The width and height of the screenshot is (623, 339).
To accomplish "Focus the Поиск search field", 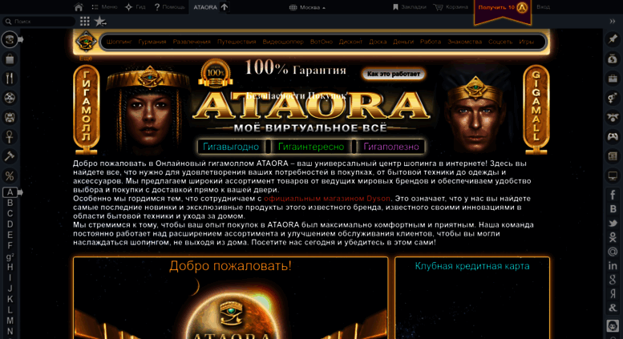I will [x=38, y=22].
